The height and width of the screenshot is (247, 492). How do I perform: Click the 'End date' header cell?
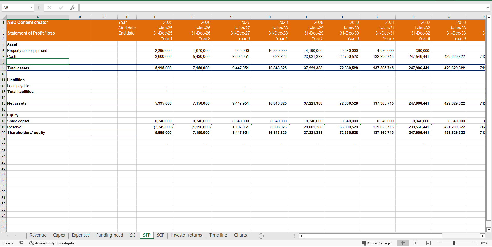click(127, 33)
